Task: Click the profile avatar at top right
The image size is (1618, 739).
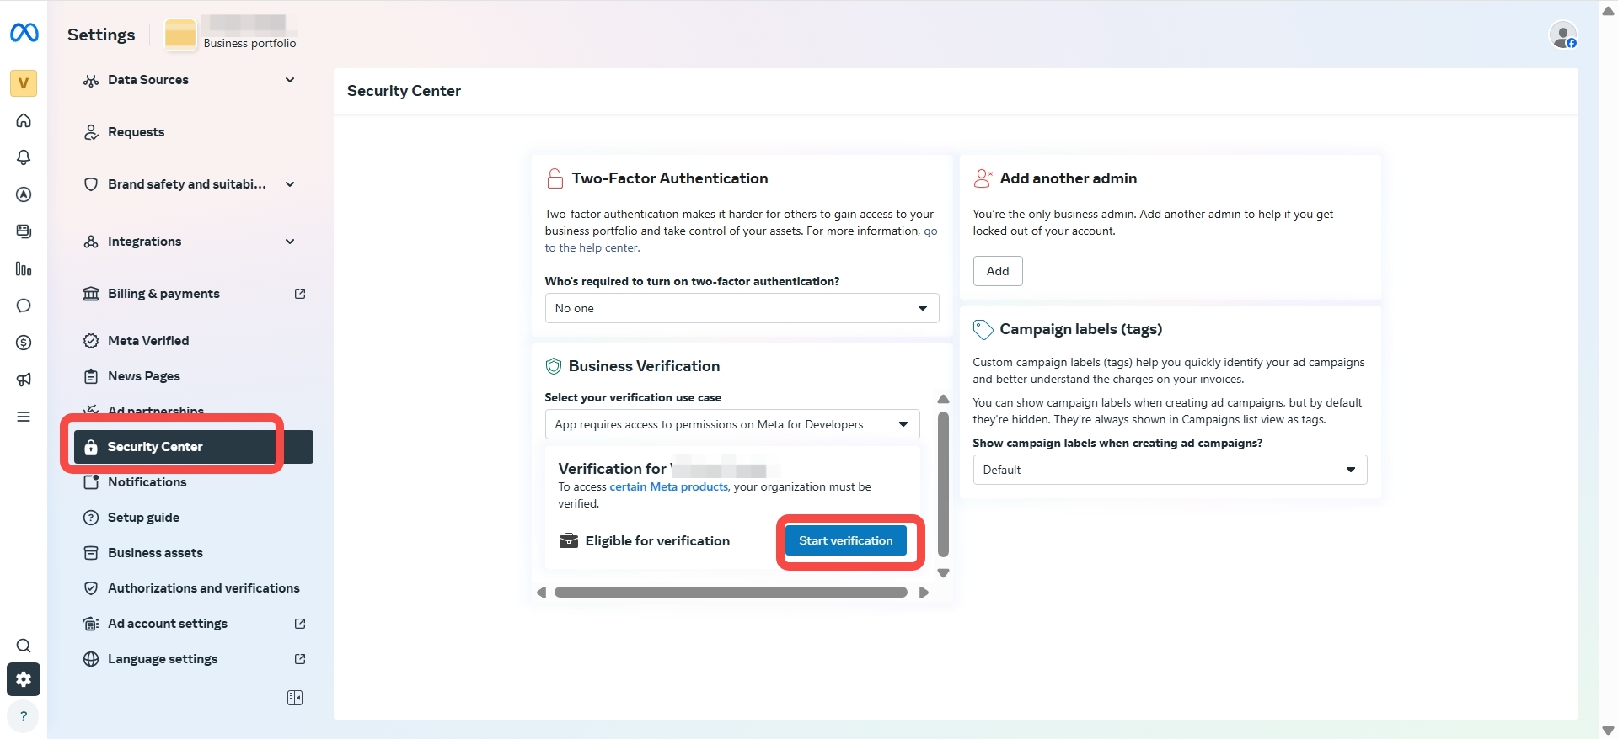Action: (1563, 35)
